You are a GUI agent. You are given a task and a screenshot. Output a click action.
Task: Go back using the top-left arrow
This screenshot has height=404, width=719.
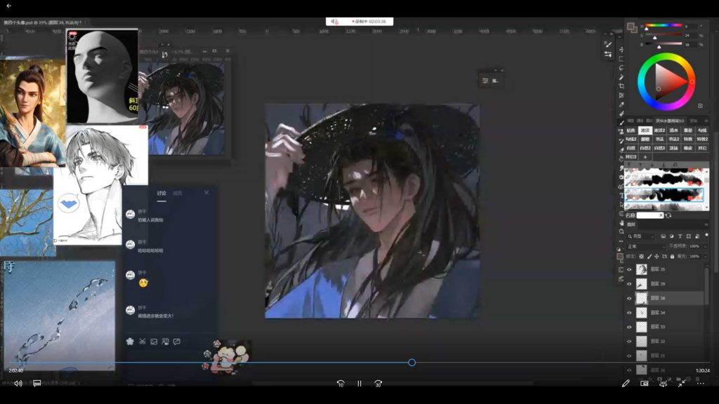[x=8, y=6]
